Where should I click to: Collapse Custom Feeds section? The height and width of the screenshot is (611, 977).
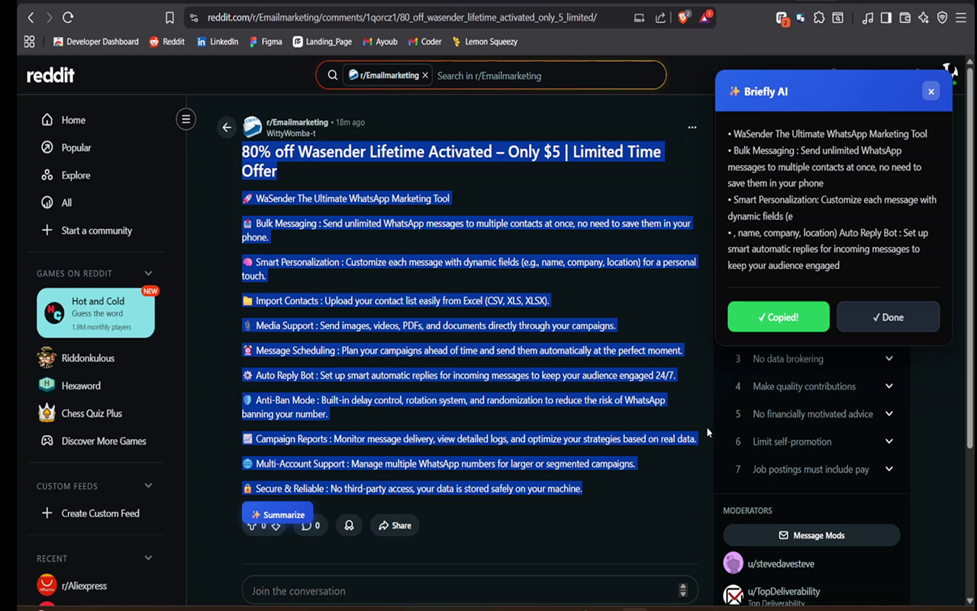[148, 486]
